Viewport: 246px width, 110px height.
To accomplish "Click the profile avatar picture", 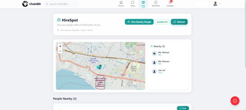I will click(x=215, y=4).
